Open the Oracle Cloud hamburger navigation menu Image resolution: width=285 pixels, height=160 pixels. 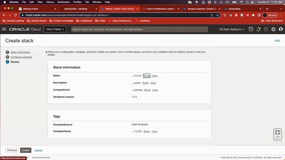tap(4, 29)
